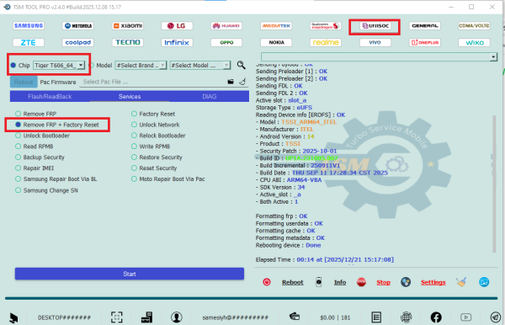Image resolution: width=505 pixels, height=325 pixels.
Task: Click the user account avatar icon
Action: point(177,317)
